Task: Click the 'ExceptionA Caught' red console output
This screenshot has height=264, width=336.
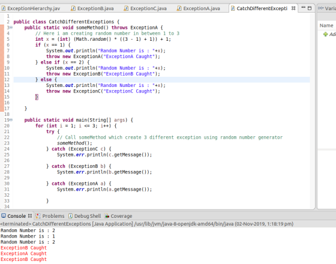Action: point(23,253)
